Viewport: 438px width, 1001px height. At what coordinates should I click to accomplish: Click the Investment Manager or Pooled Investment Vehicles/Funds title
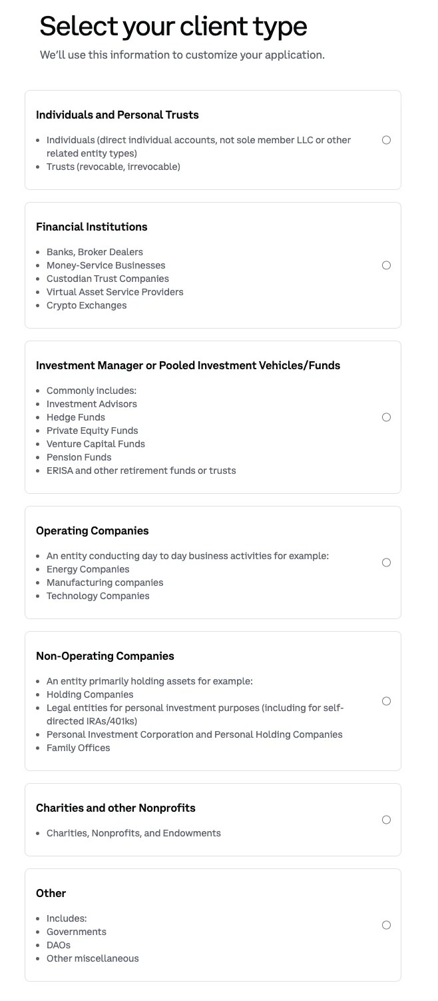[x=188, y=365]
